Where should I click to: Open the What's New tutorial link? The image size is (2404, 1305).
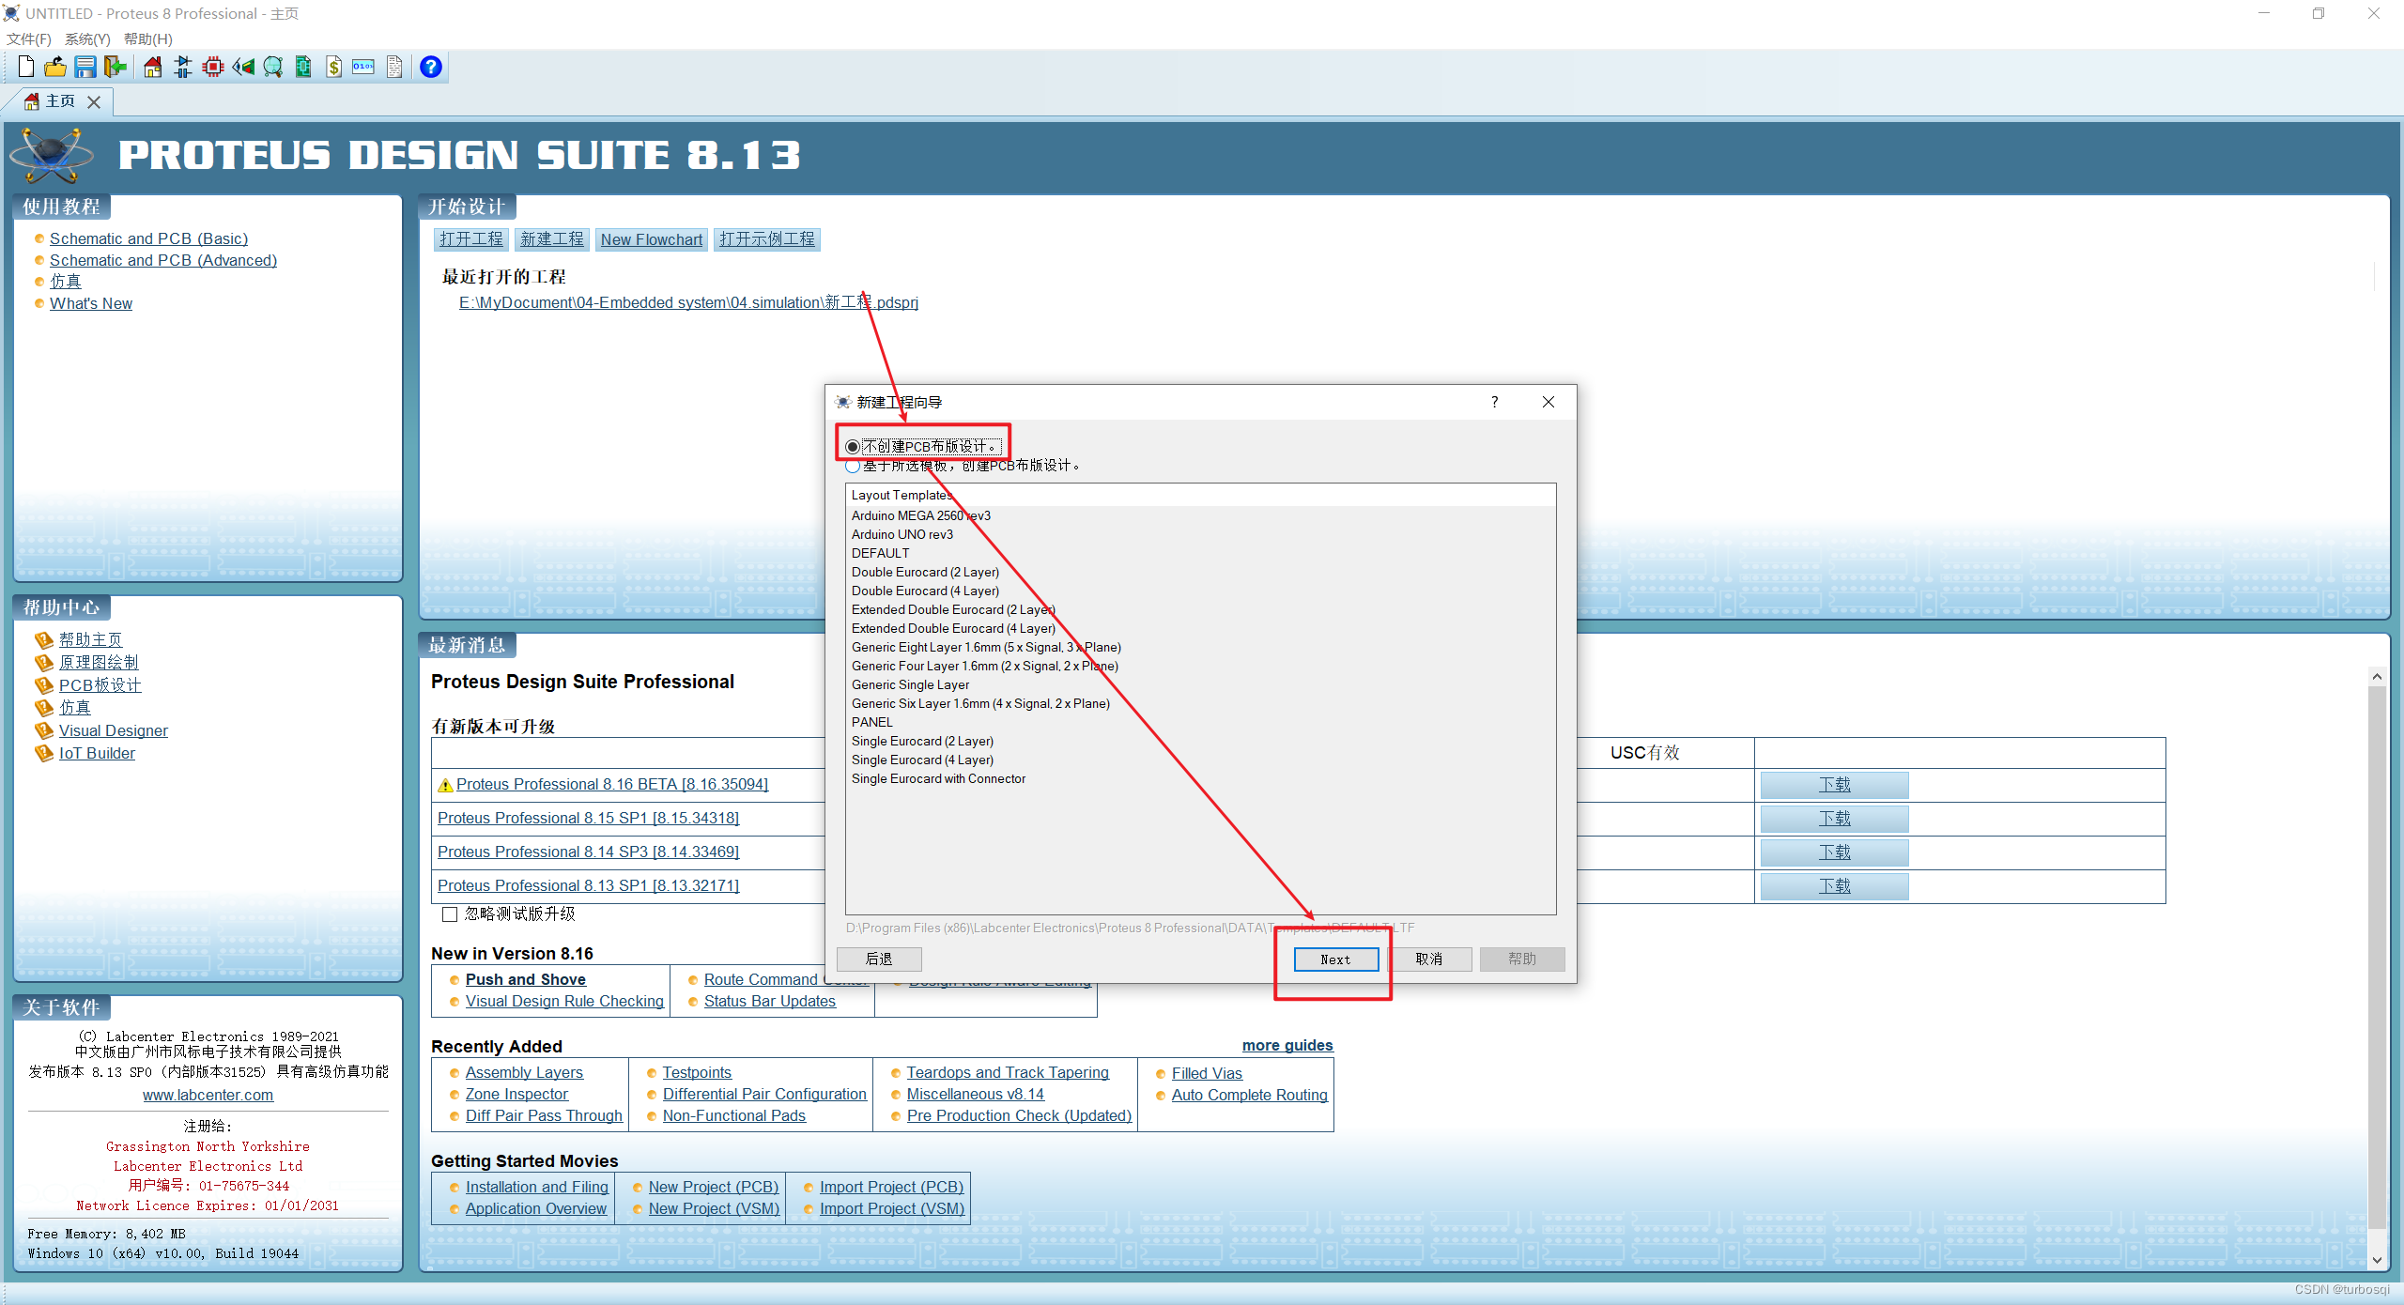point(91,303)
